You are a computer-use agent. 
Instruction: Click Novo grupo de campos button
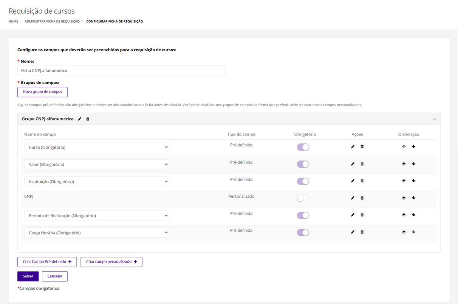42,92
